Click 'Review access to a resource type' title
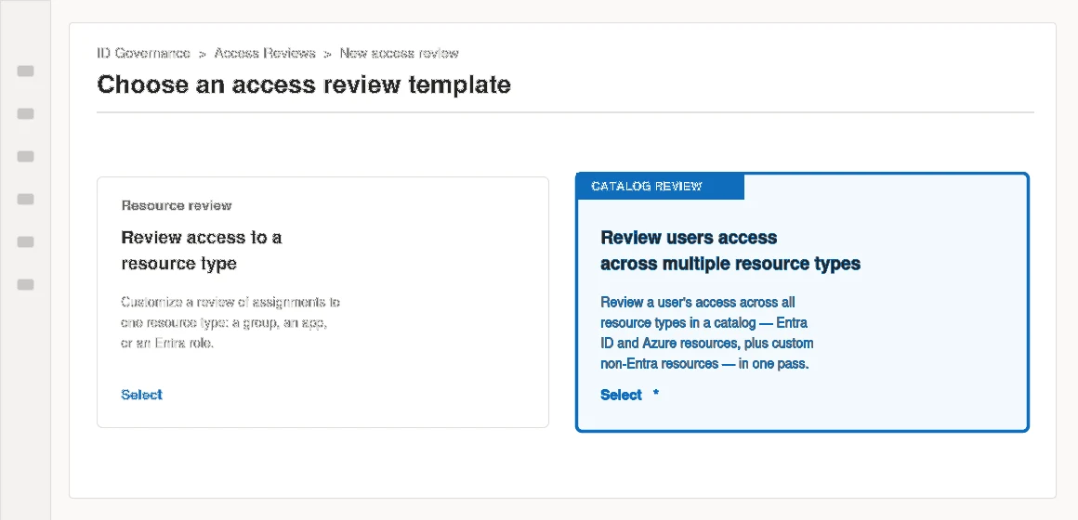Image resolution: width=1078 pixels, height=520 pixels. click(x=202, y=251)
